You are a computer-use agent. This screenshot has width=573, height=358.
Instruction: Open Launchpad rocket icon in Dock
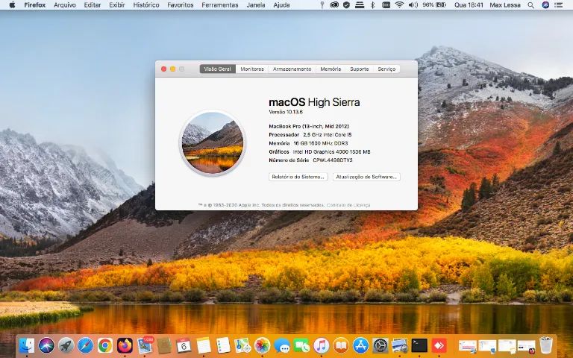click(66, 345)
